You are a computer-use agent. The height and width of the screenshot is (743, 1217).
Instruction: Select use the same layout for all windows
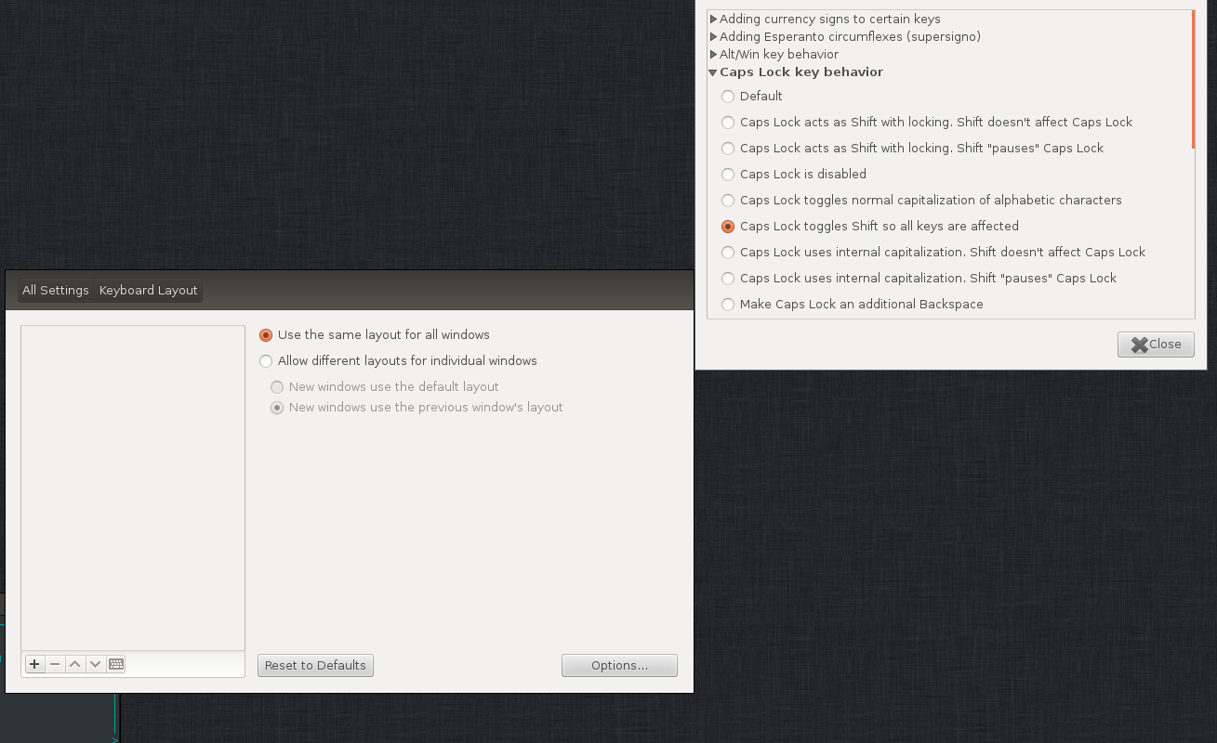click(x=266, y=334)
